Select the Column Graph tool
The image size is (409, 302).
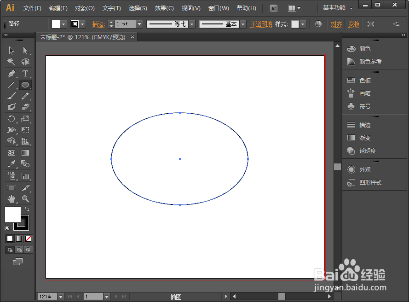pos(25,176)
